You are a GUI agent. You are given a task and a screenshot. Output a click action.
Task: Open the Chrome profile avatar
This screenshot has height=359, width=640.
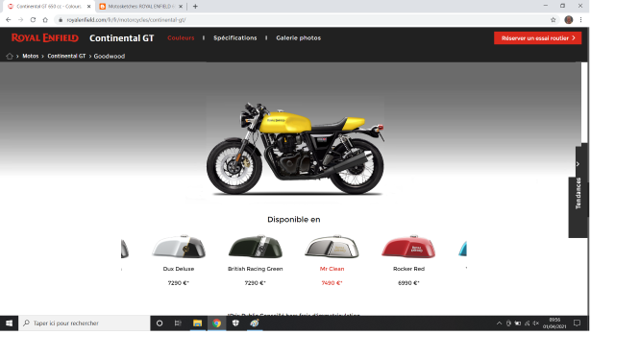569,19
